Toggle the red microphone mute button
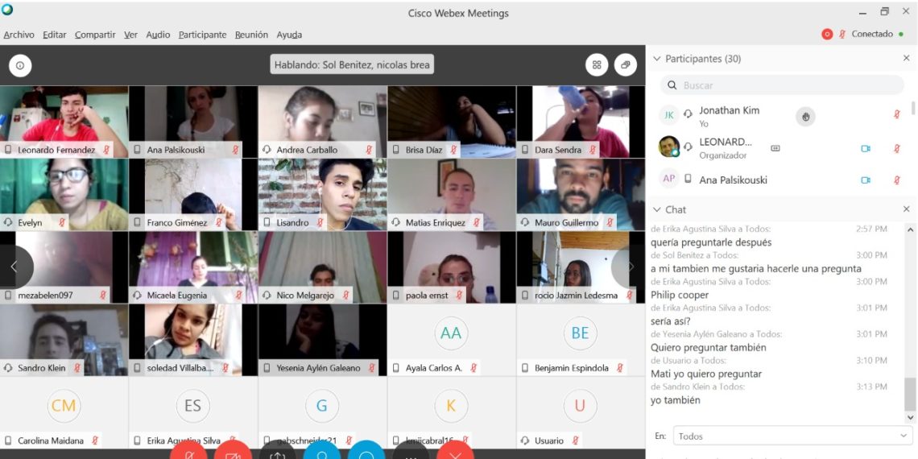918x459 pixels. point(189,452)
